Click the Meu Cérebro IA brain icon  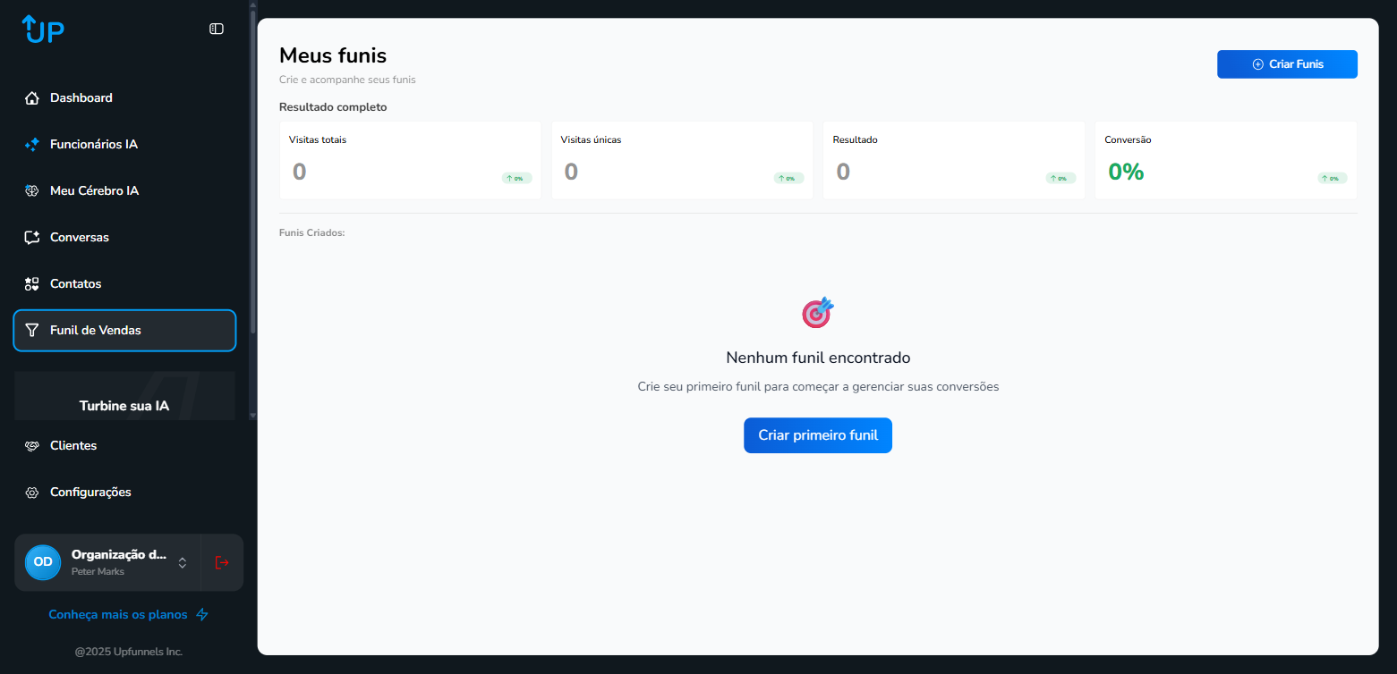pos(32,191)
